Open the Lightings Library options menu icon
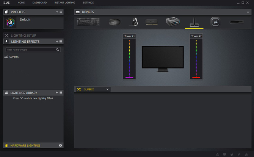The image size is (254, 157). point(61,92)
